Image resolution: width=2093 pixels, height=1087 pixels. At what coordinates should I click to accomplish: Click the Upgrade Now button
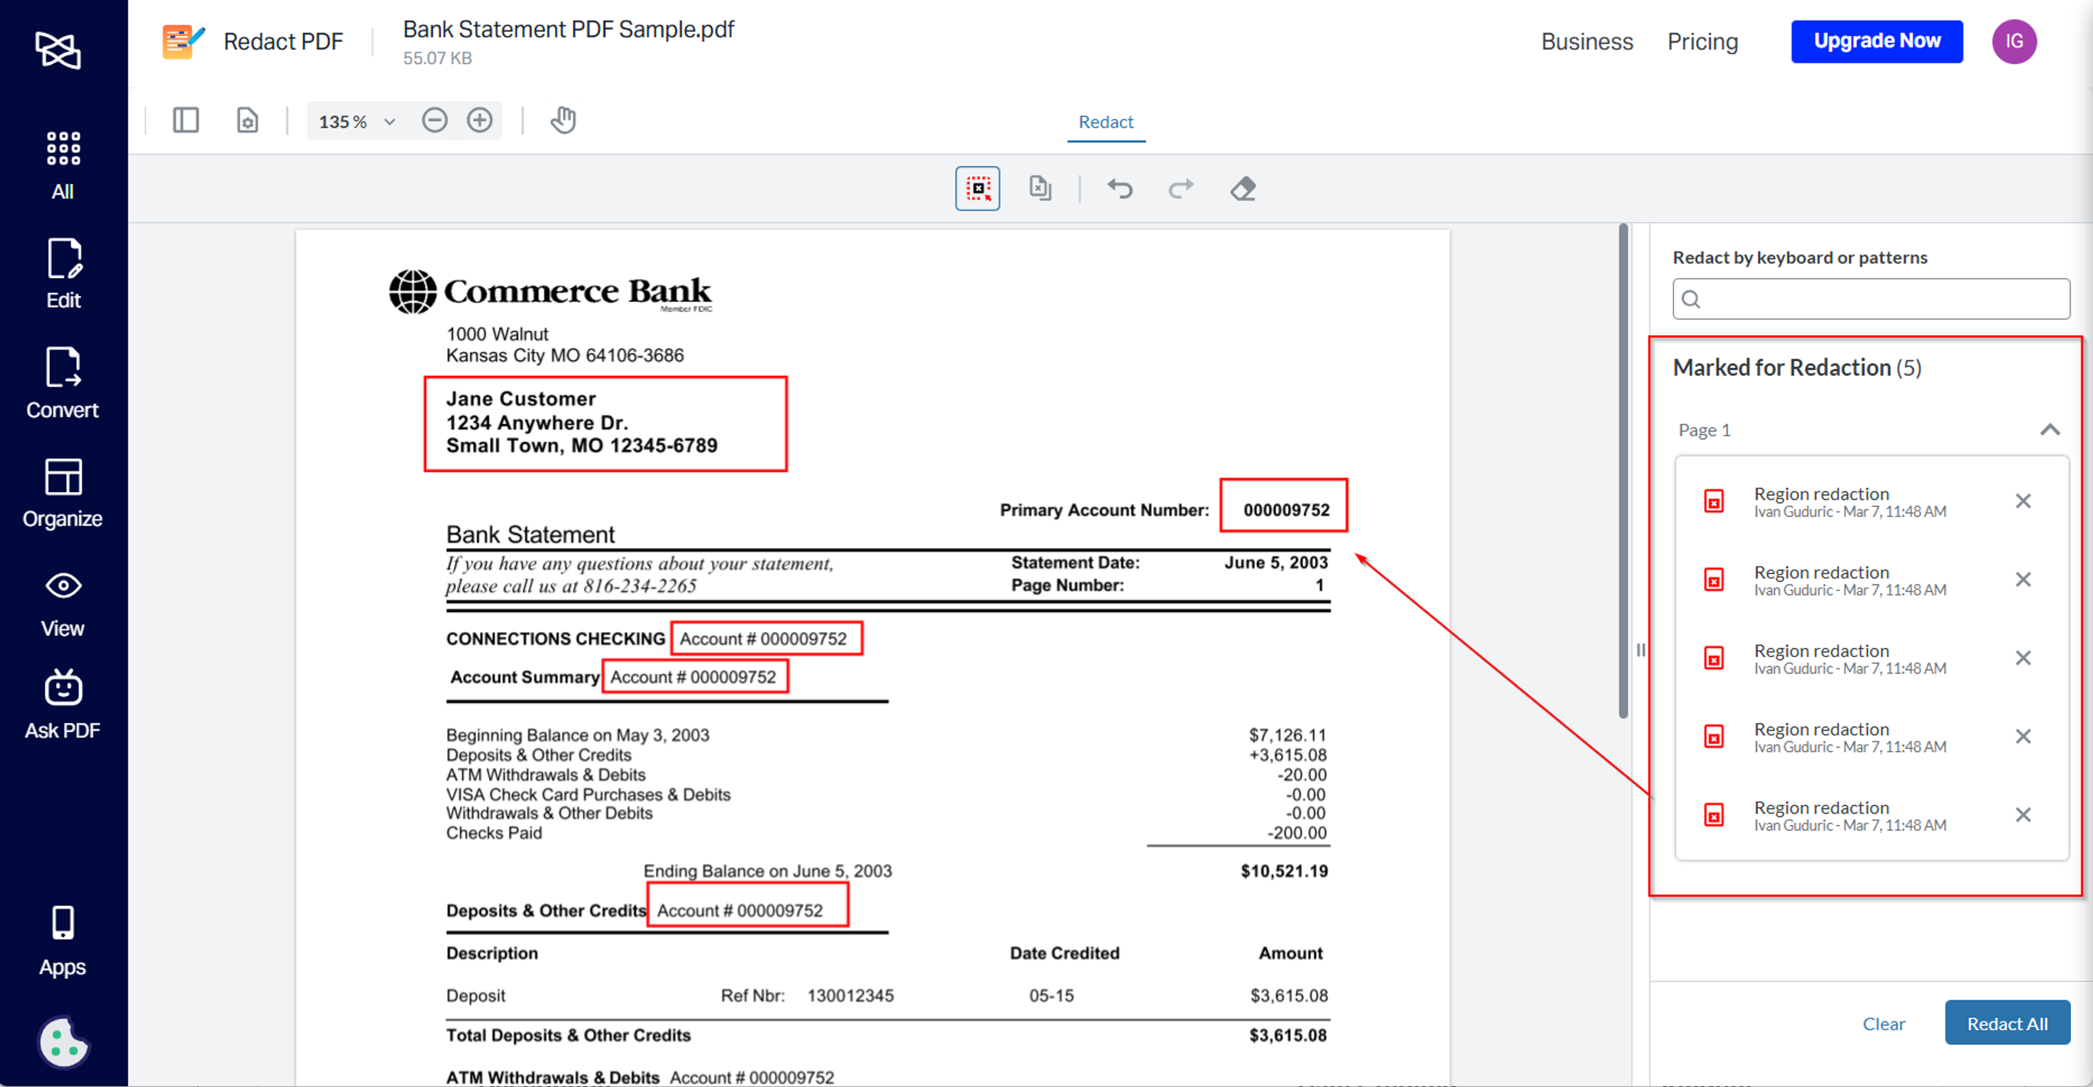point(1877,41)
